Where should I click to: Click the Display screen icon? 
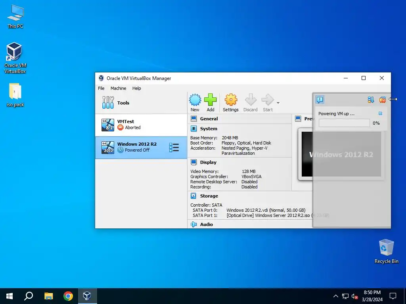[x=193, y=162]
